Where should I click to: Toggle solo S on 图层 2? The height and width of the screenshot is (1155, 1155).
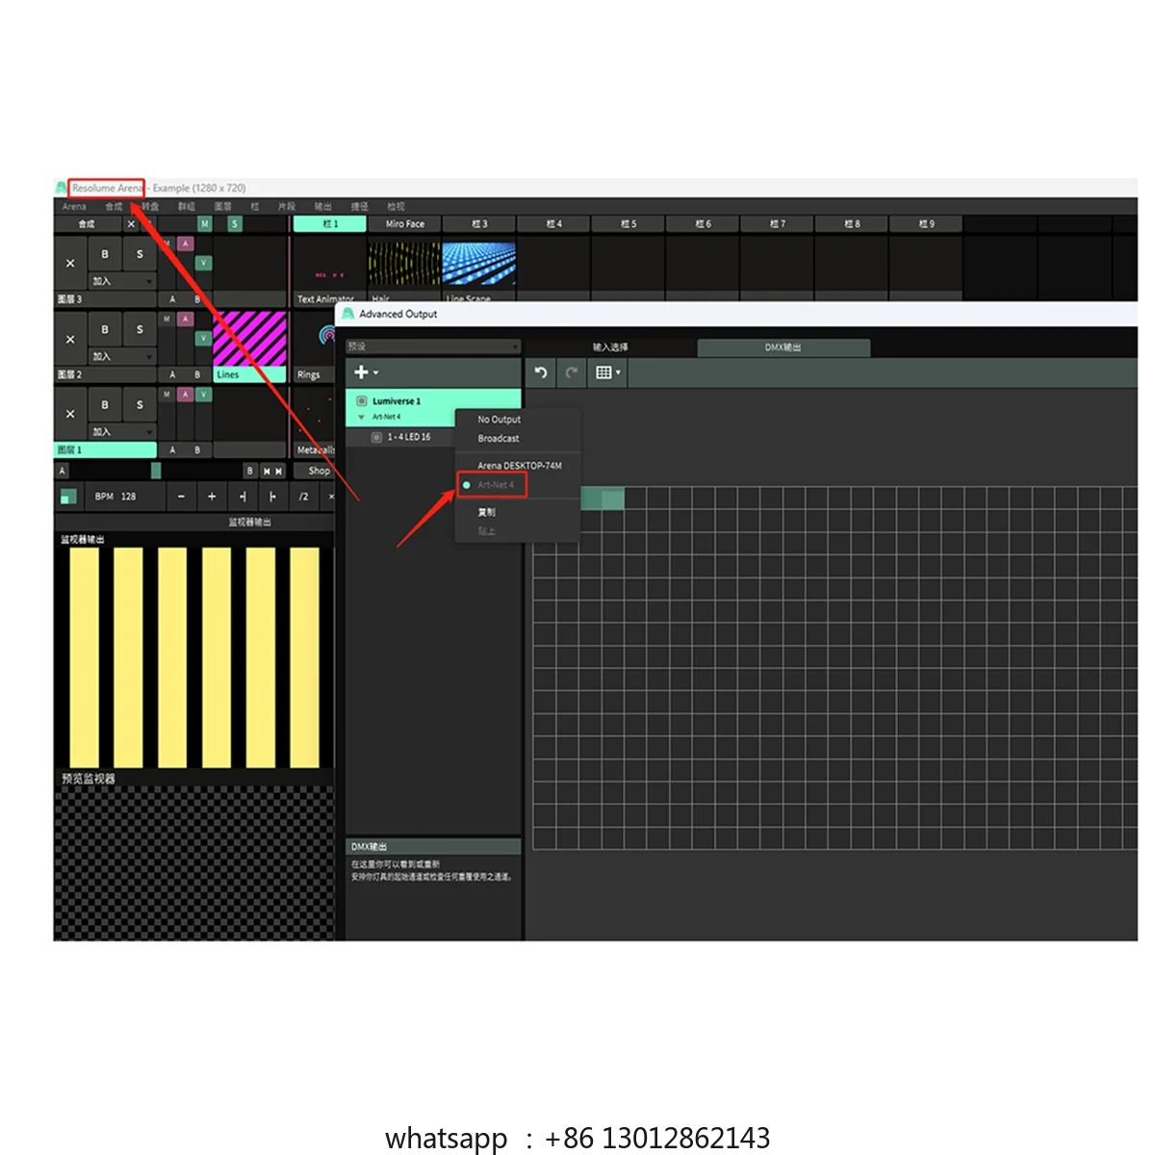[x=140, y=330]
